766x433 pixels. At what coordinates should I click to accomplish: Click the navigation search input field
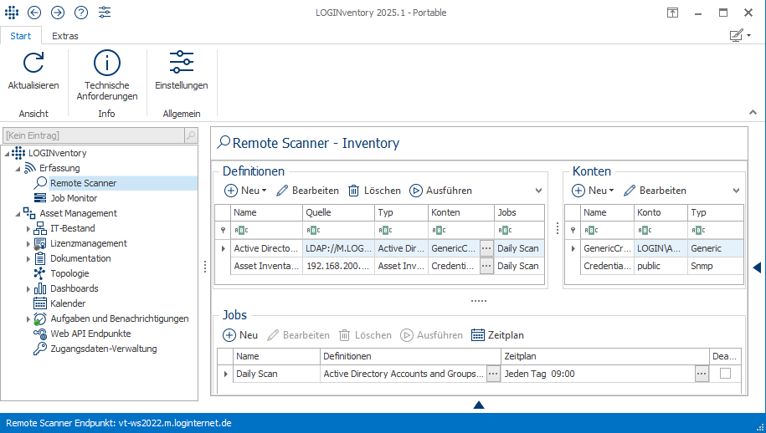coord(94,135)
